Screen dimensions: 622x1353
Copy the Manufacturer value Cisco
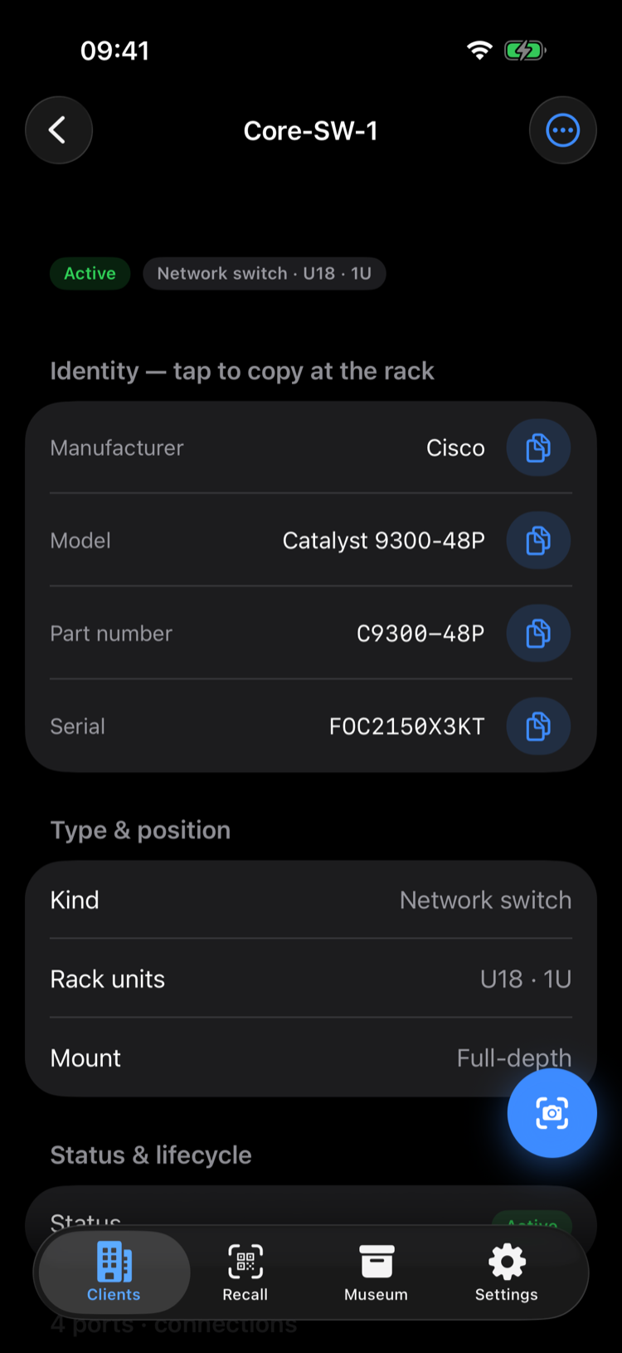(538, 447)
